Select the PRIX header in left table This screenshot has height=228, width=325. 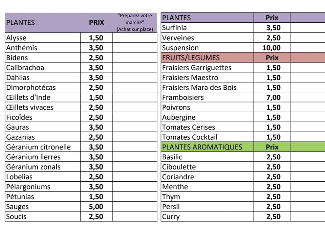click(96, 23)
